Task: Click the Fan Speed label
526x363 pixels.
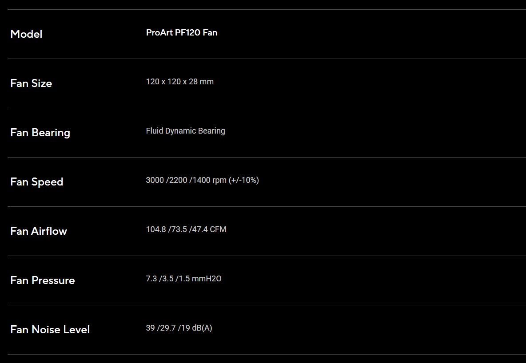Action: click(36, 182)
